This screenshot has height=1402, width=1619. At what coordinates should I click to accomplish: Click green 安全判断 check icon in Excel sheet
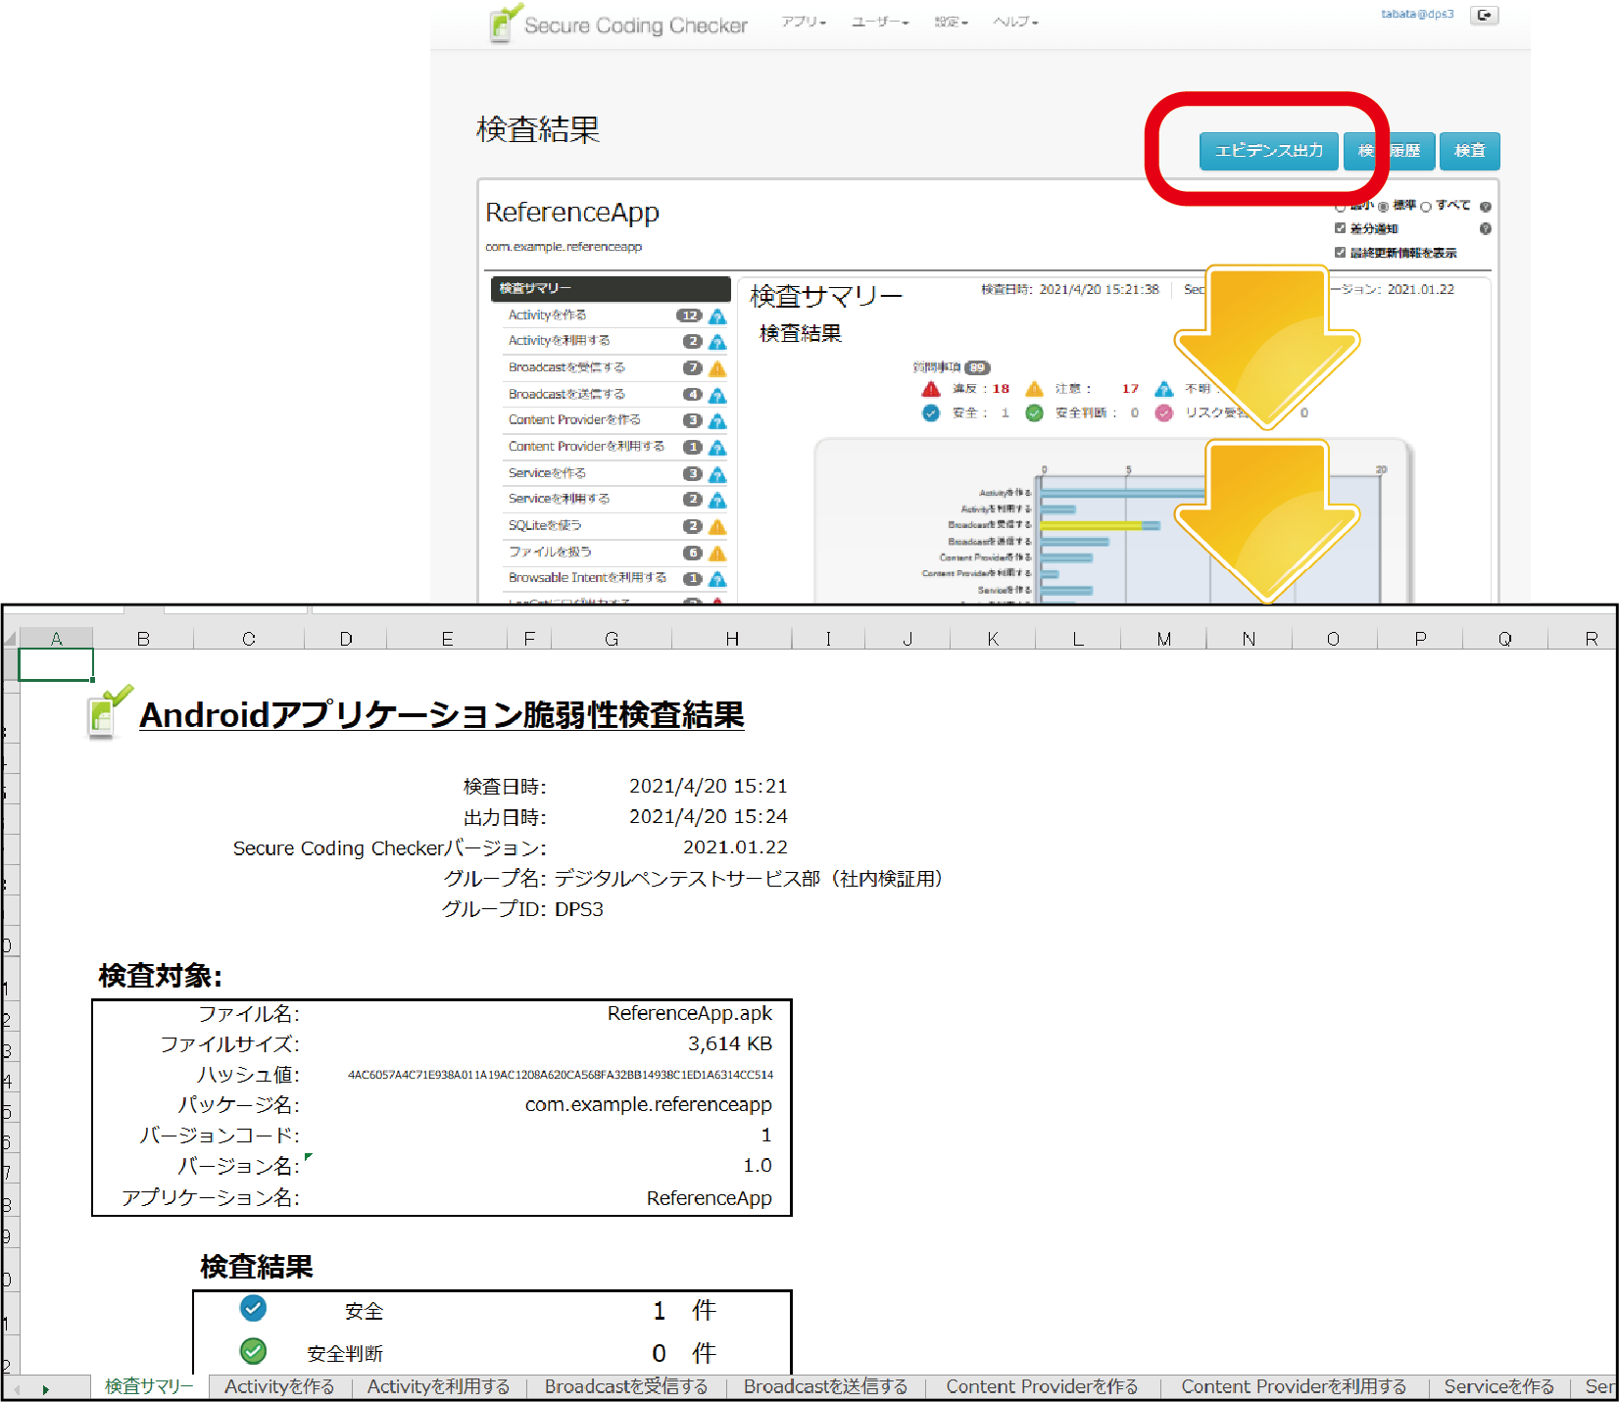coord(253,1351)
